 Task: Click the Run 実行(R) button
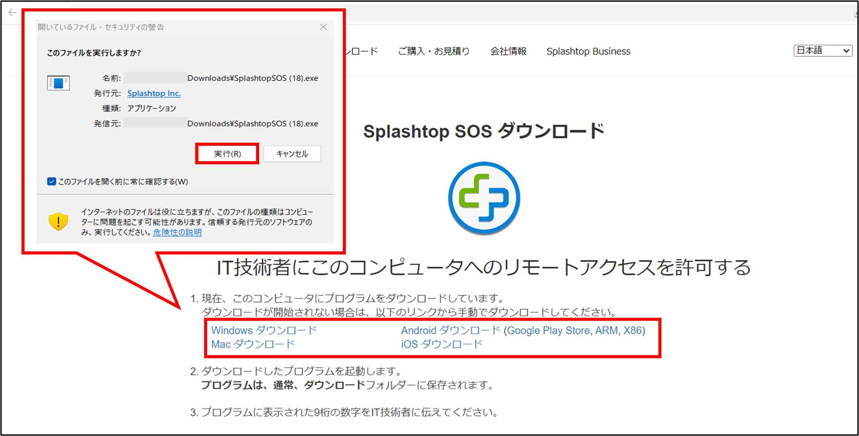click(x=227, y=154)
